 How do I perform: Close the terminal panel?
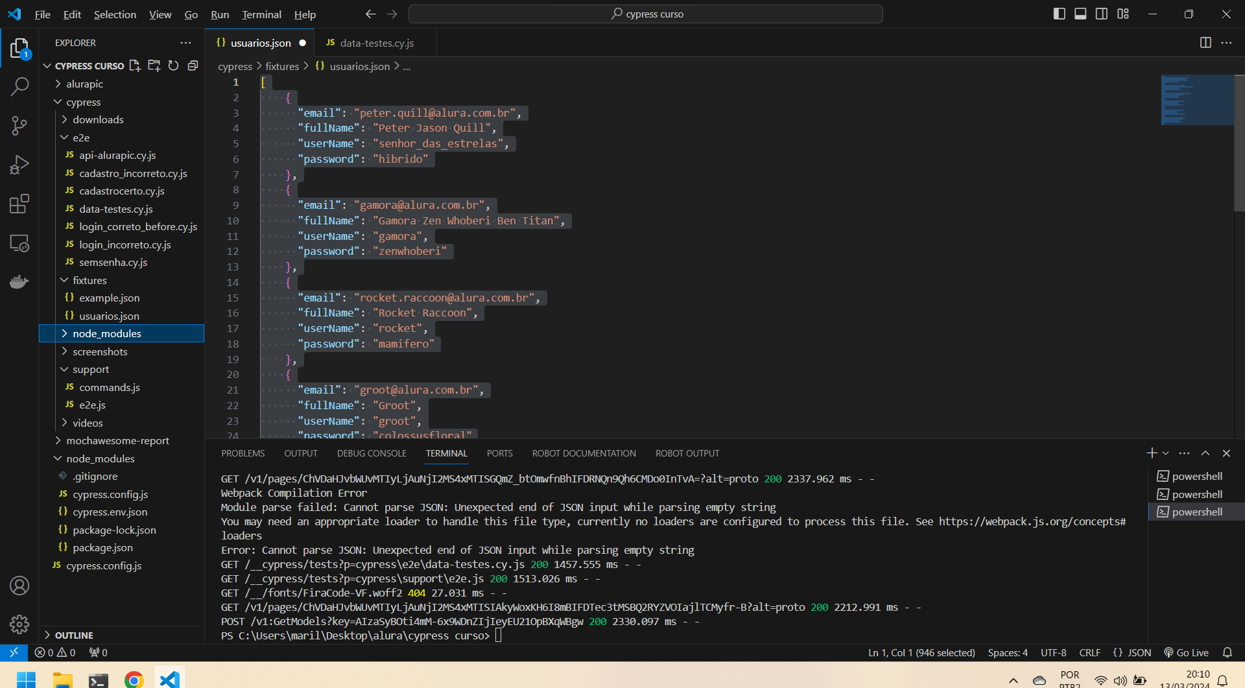pyautogui.click(x=1226, y=453)
